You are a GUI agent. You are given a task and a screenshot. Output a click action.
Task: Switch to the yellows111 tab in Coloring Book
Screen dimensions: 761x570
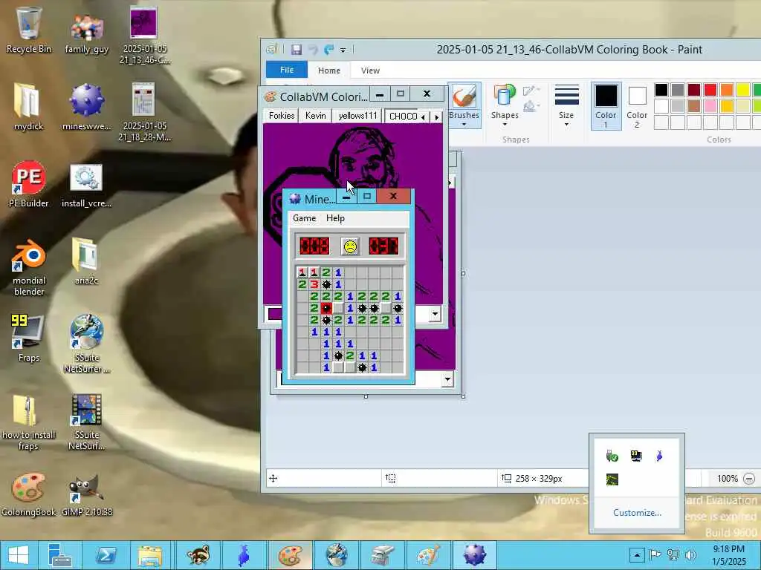click(x=357, y=116)
